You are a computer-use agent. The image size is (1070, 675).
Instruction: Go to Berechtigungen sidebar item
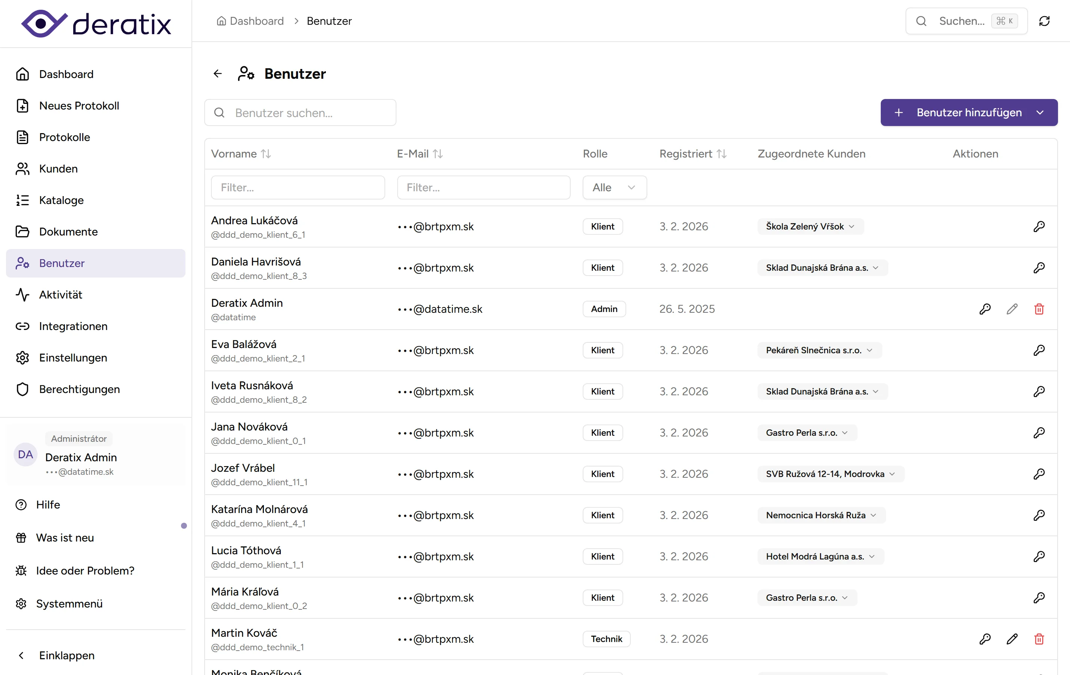pyautogui.click(x=79, y=389)
